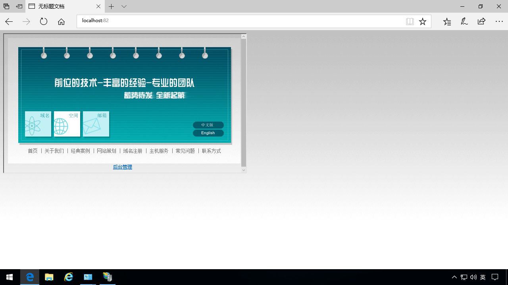Open the 网站策划 menu item

coord(106,151)
